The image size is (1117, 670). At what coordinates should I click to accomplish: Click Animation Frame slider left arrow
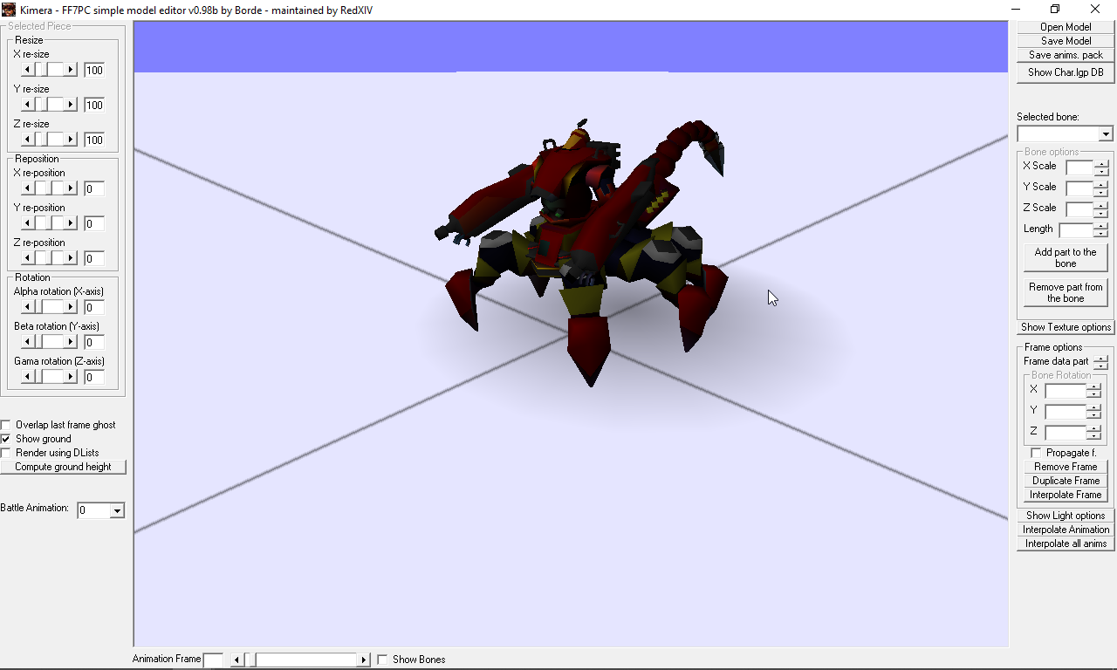click(236, 660)
